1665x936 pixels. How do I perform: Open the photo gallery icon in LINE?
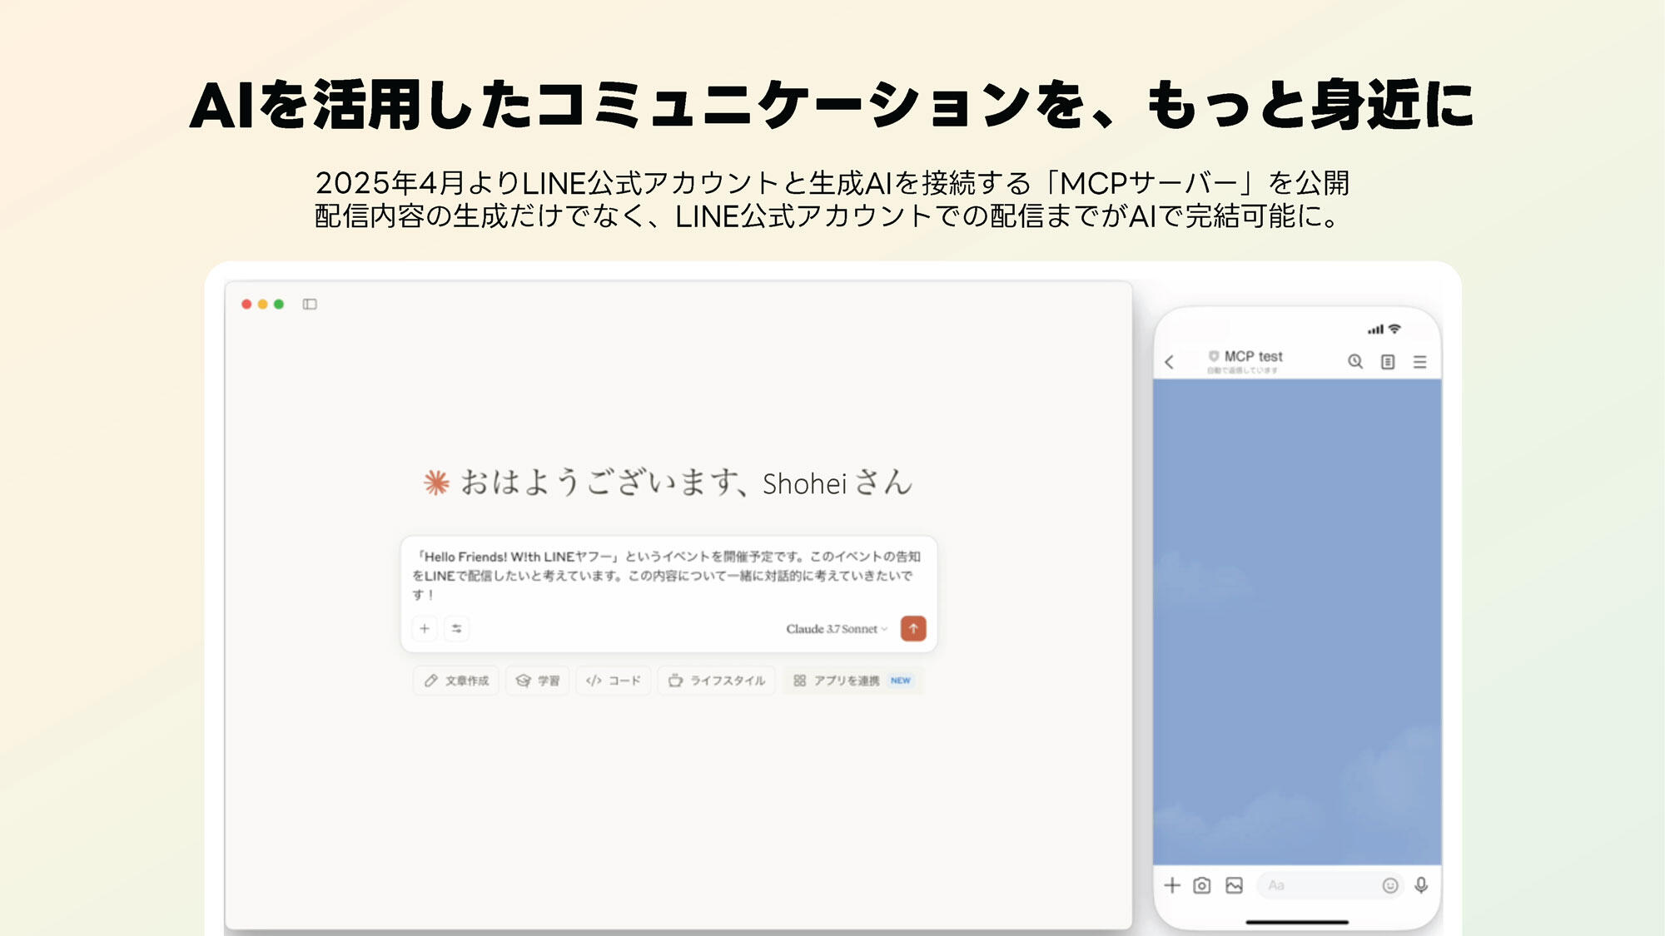tap(1234, 885)
